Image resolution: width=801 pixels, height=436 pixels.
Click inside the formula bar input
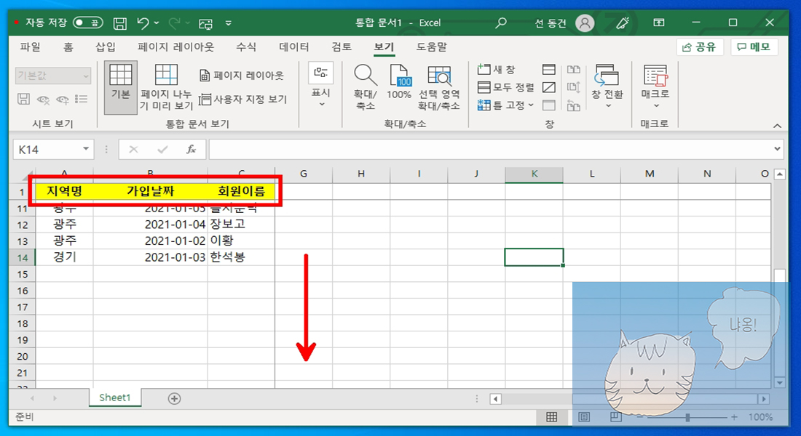[x=489, y=150]
